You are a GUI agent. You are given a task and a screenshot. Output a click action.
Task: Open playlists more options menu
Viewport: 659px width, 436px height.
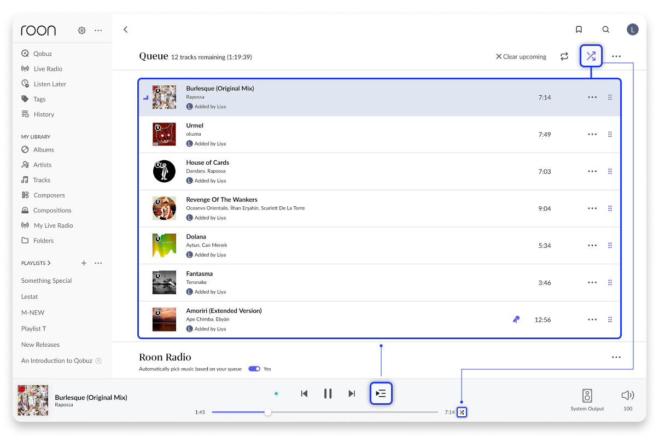point(98,263)
